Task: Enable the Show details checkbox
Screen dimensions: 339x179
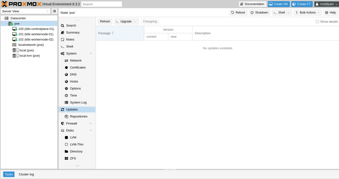Action: click(x=317, y=21)
